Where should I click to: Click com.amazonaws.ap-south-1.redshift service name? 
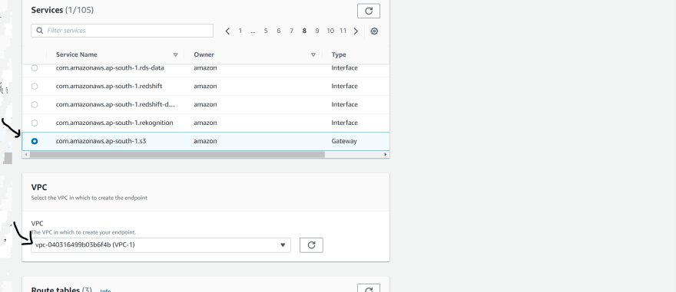pos(109,87)
